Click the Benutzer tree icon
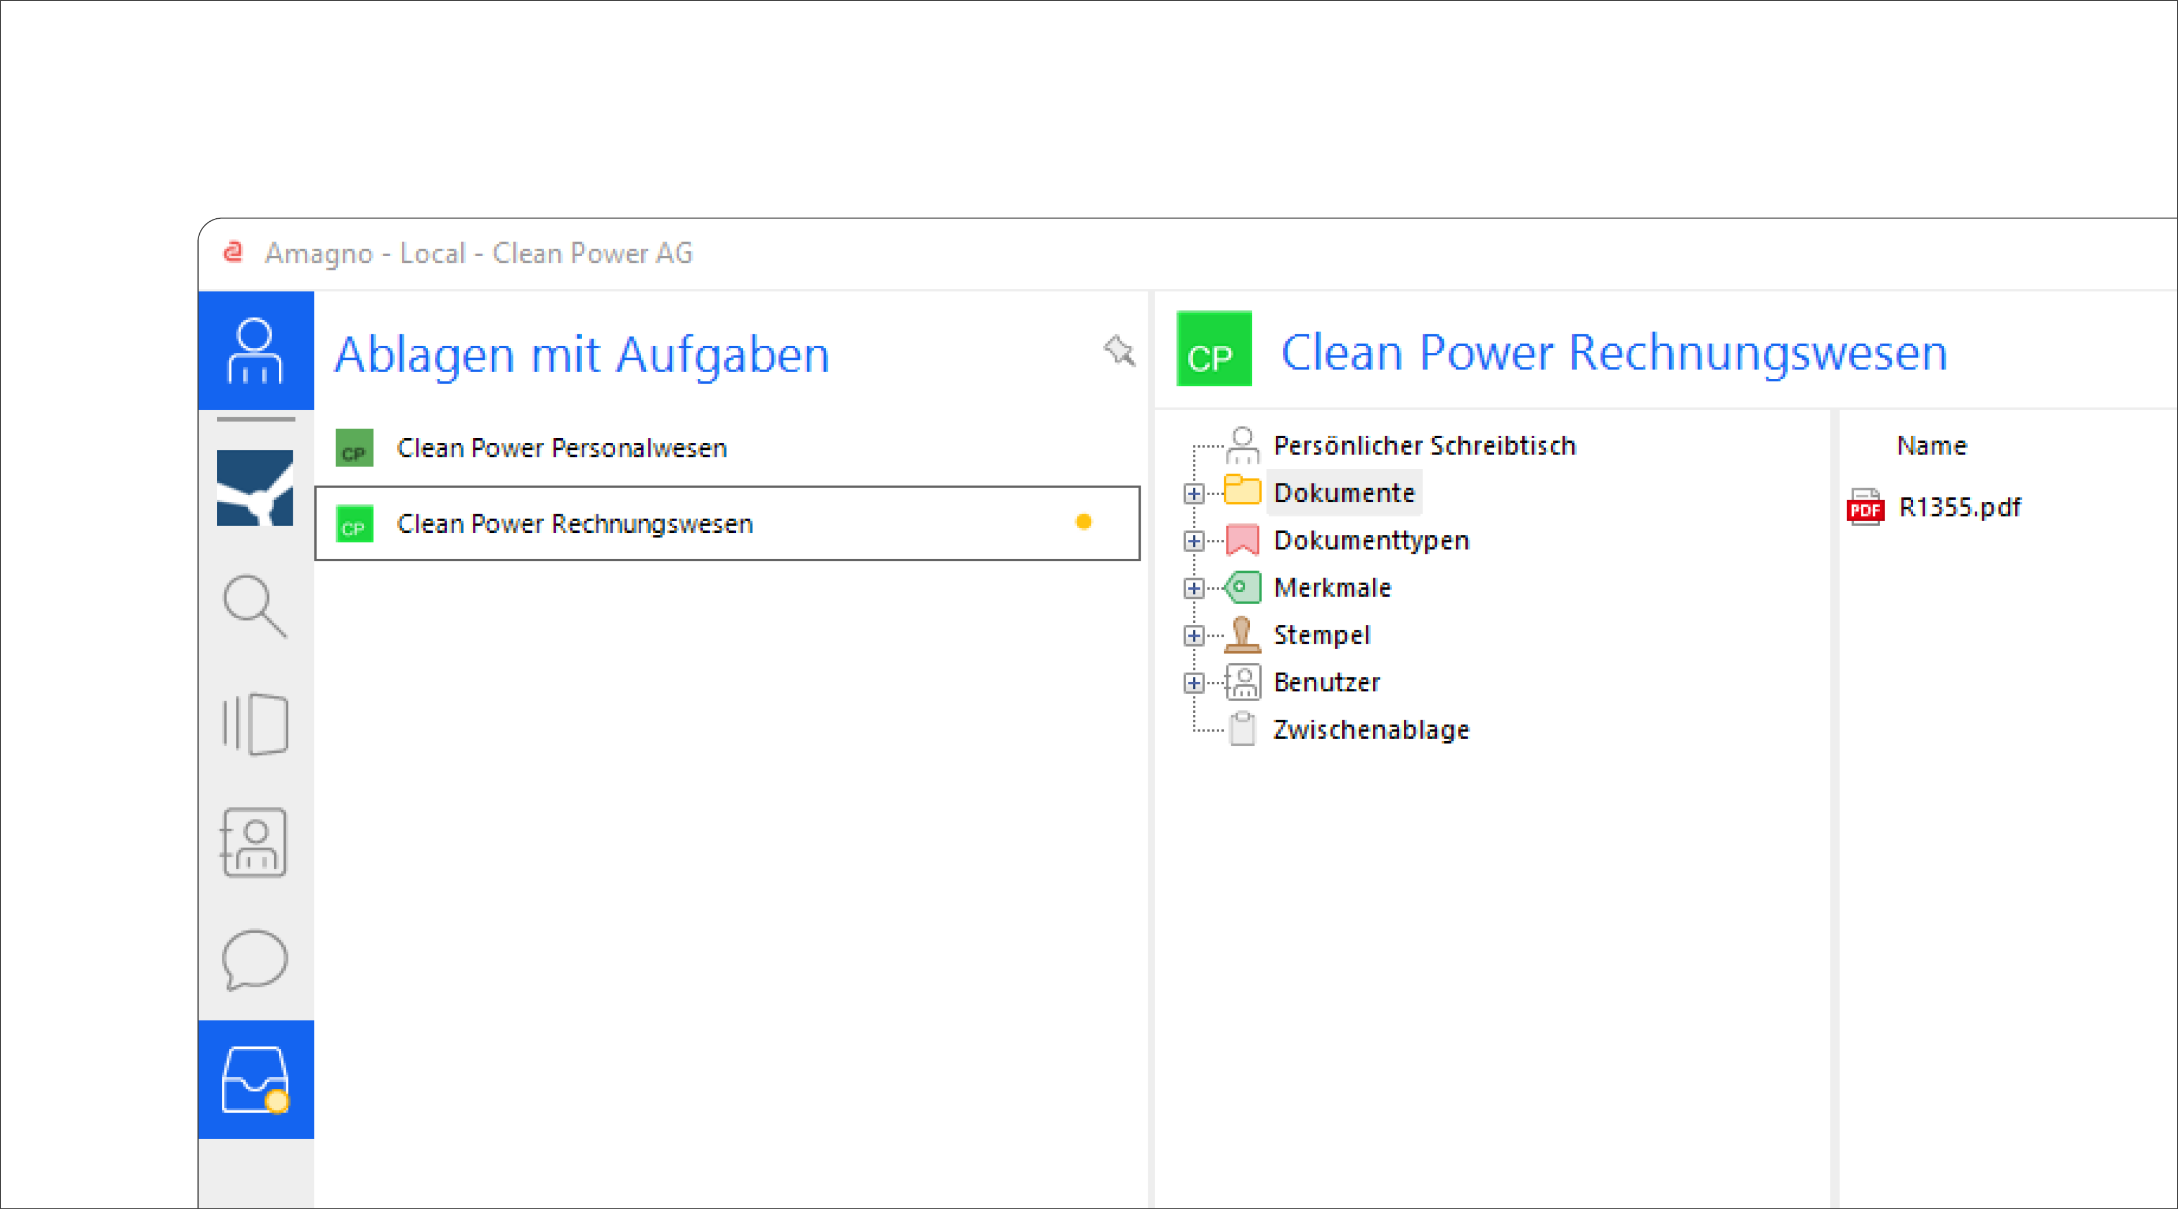The height and width of the screenshot is (1209, 2178). pyautogui.click(x=1242, y=682)
